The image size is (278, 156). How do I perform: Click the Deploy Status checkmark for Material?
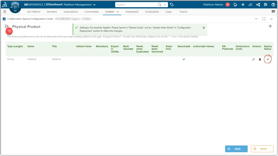tap(268, 59)
